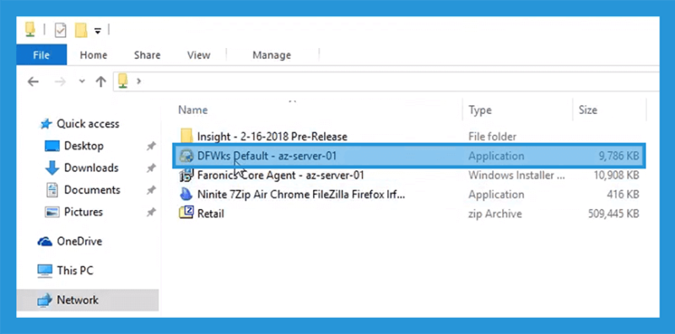Click the Properties checkmark icon in title bar
Screen dimensions: 675x334
60,30
